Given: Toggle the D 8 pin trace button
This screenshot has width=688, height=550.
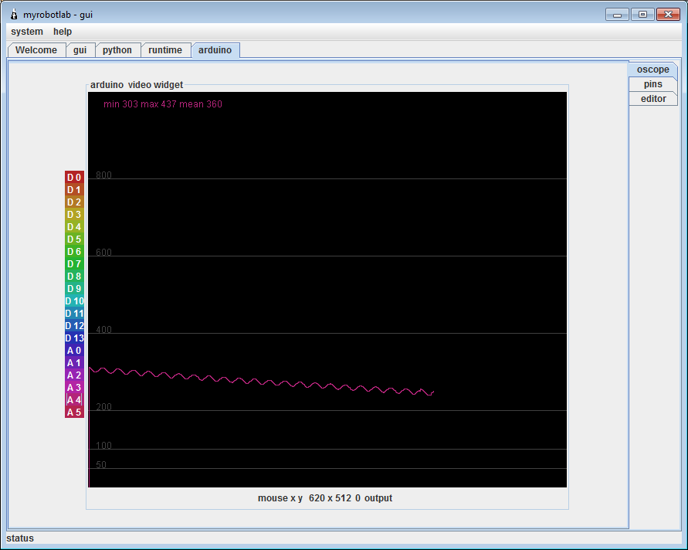Looking at the screenshot, I should point(74,276).
